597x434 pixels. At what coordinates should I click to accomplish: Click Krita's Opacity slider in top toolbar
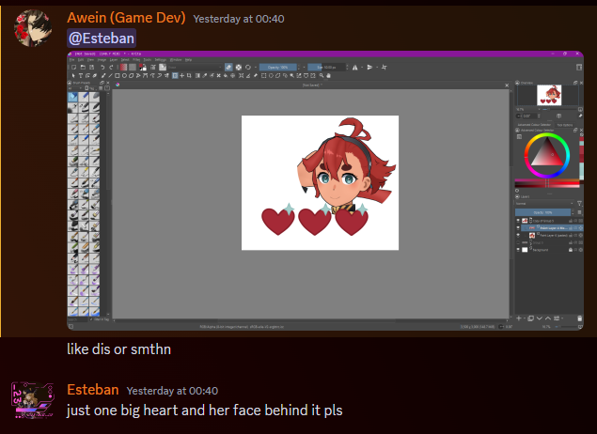pos(278,68)
